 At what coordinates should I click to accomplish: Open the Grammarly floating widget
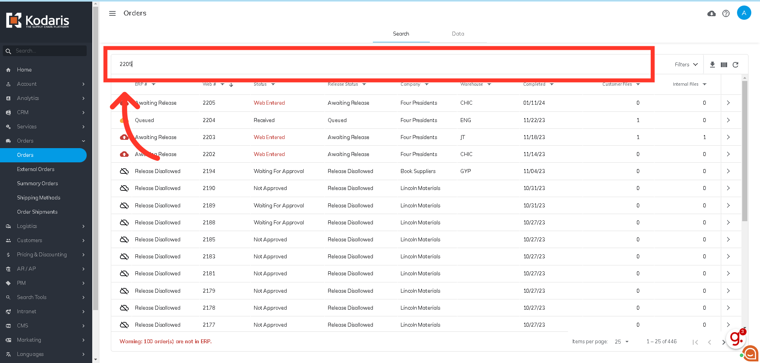click(x=737, y=338)
